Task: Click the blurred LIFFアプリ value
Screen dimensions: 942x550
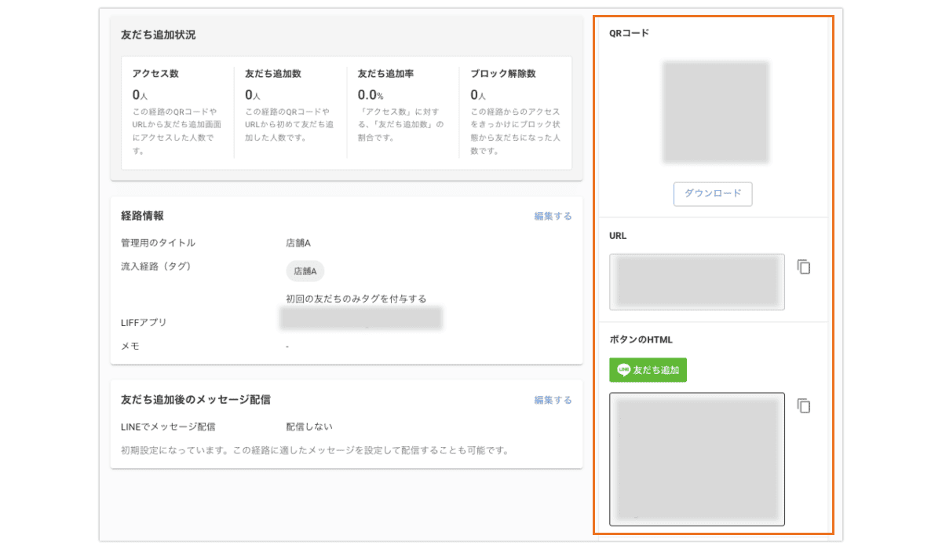Action: click(x=361, y=318)
